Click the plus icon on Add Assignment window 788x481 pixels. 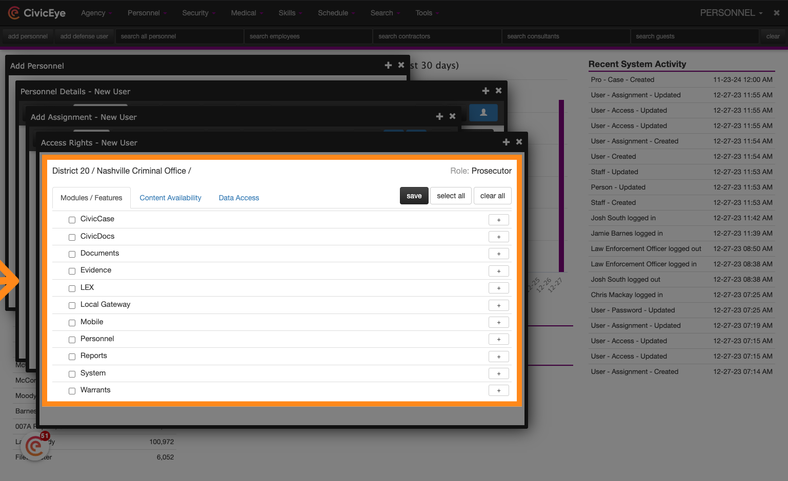click(x=439, y=116)
